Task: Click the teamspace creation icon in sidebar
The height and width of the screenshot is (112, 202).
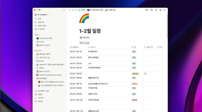Action: point(36,91)
